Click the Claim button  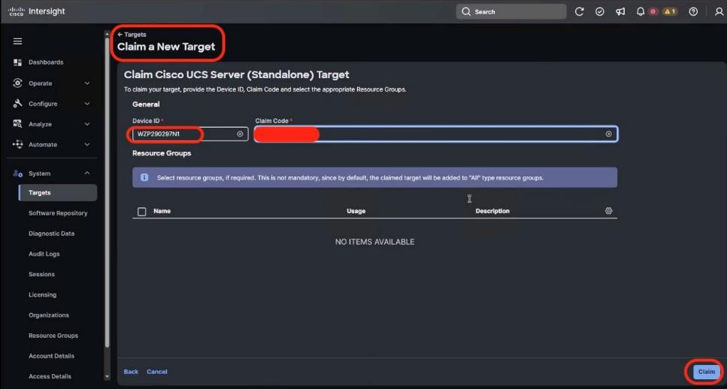707,372
